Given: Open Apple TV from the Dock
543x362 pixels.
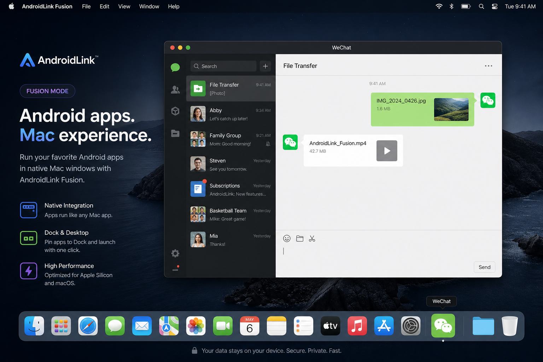Looking at the screenshot, I should pos(330,326).
